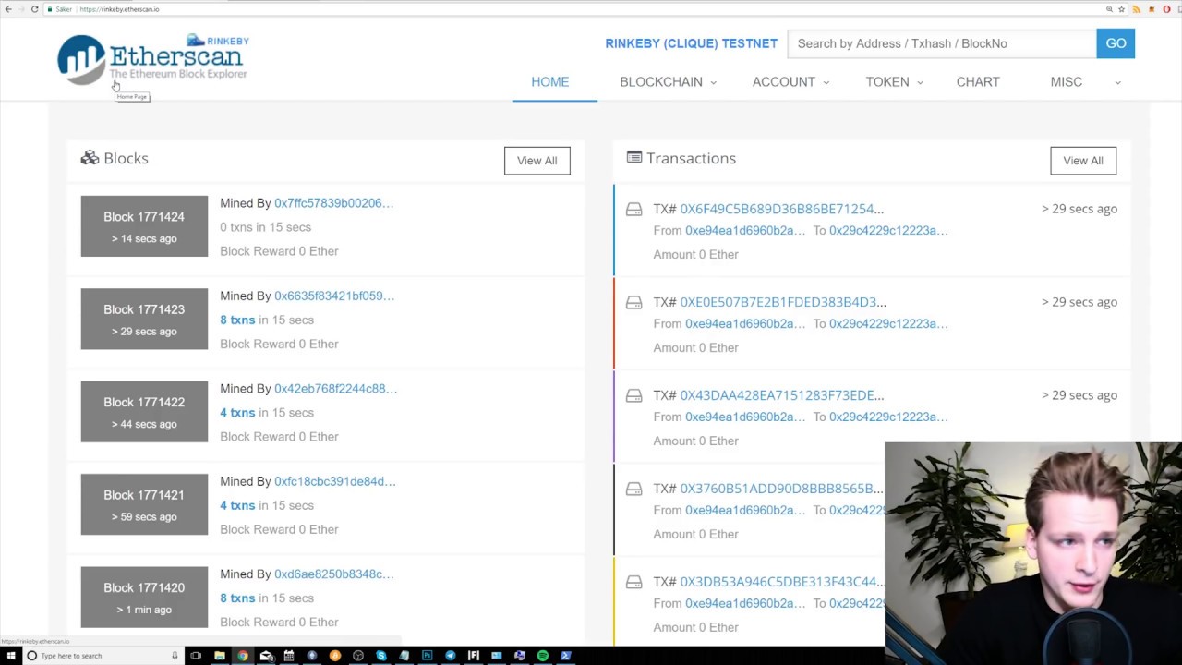This screenshot has height=665, width=1182.
Task: Open the 8 txns link for Block 1771423
Action: (x=237, y=320)
